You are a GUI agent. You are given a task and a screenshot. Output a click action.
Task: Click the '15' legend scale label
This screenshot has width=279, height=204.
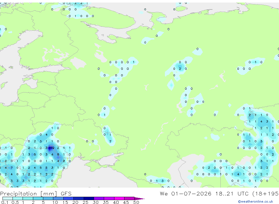[x=65, y=202]
